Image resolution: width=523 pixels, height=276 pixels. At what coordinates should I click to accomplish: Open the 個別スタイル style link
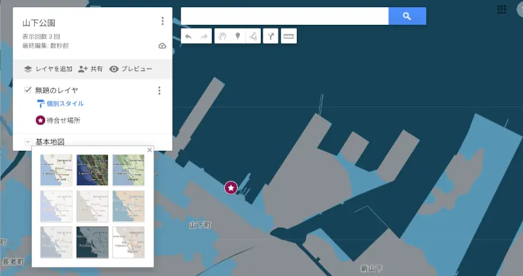(65, 104)
